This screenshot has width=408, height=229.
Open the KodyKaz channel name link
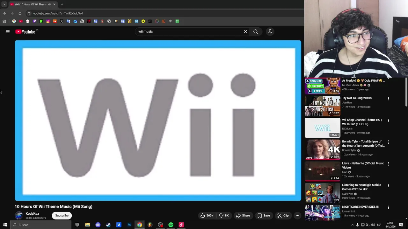pyautogui.click(x=32, y=214)
